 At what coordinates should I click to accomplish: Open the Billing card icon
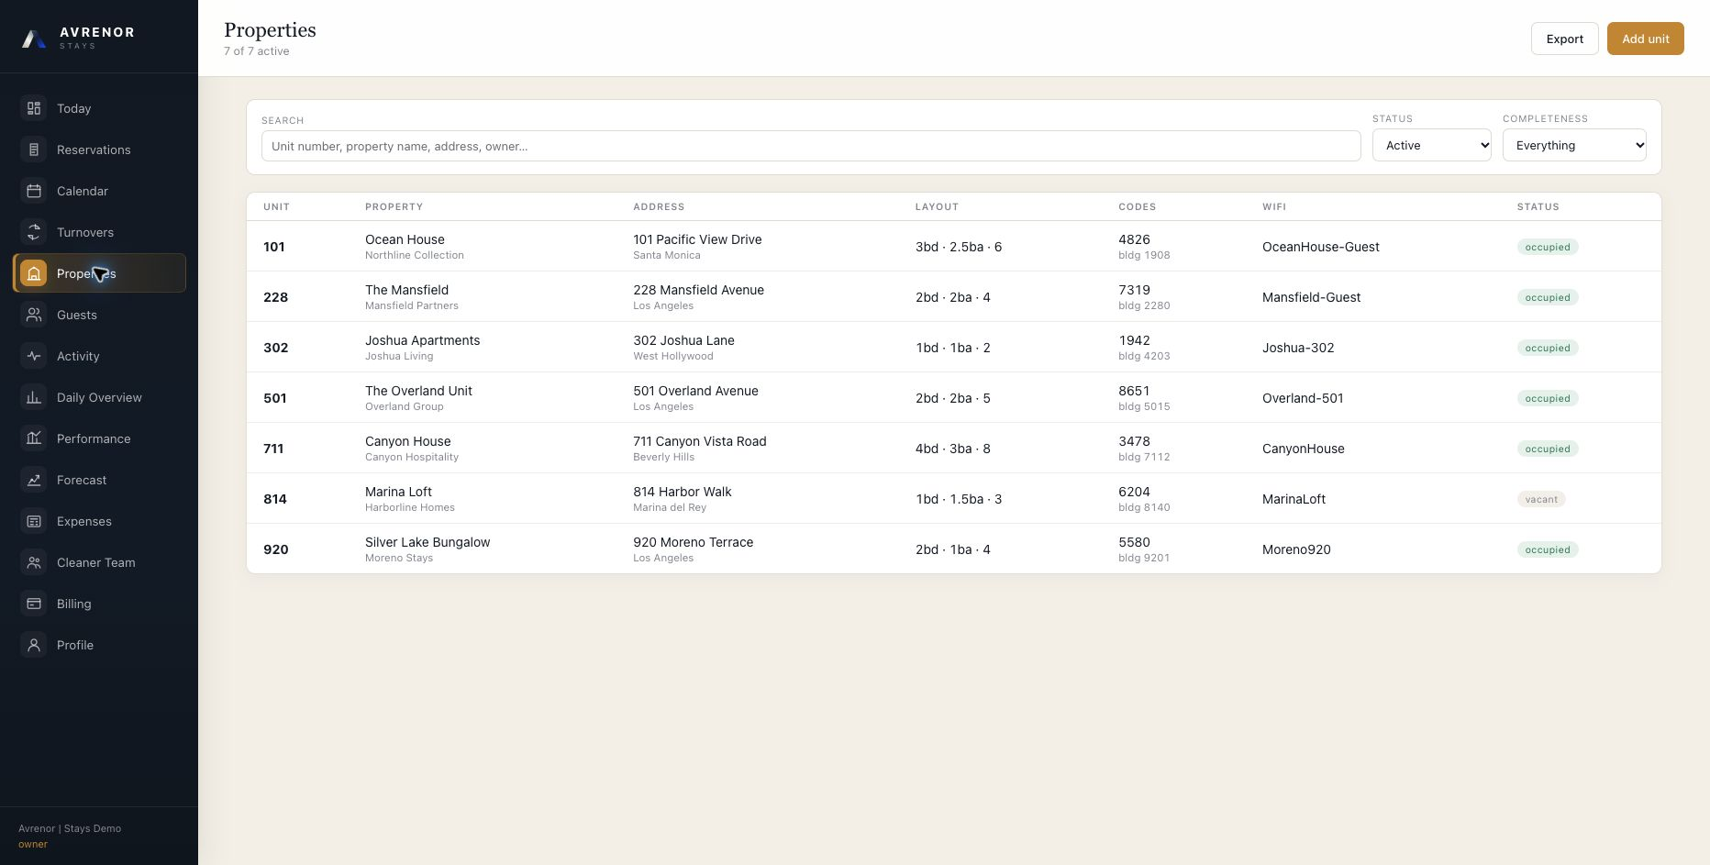[34, 604]
